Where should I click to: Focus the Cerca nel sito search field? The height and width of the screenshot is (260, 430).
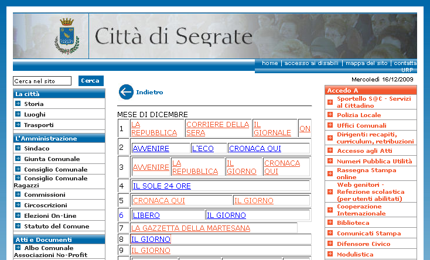click(x=42, y=81)
